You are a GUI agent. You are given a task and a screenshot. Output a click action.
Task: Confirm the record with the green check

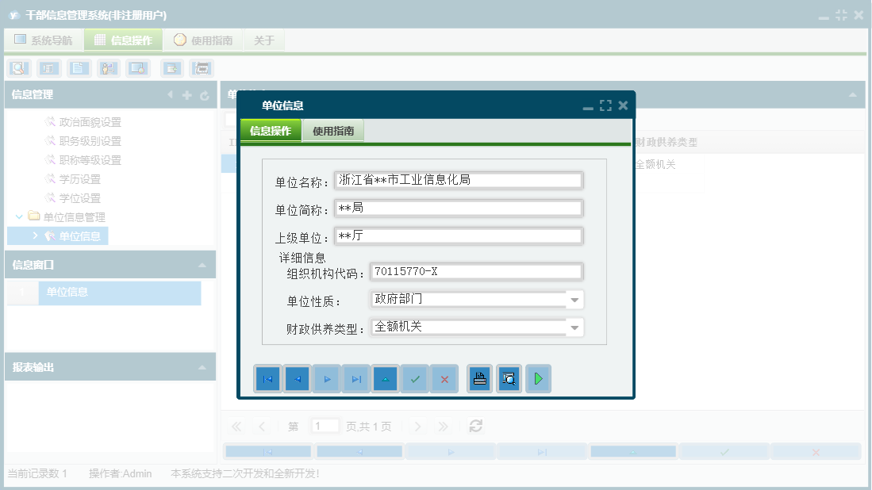pyautogui.click(x=415, y=379)
